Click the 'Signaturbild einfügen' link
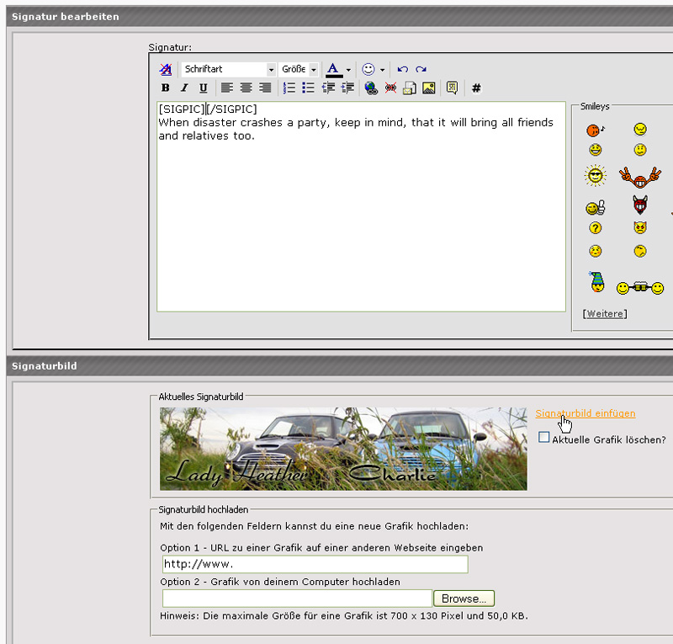 tap(586, 413)
